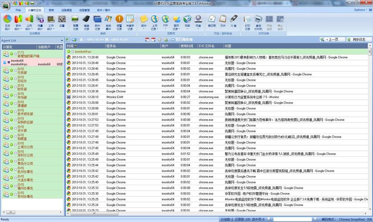This screenshot has height=222, width=373.
Task: Sort by the EXE 文件名 column header
Action: point(210,46)
